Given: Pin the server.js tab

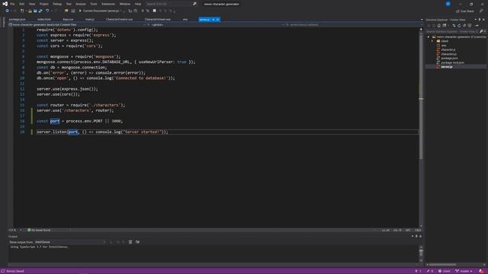Looking at the screenshot, I should pyautogui.click(x=213, y=19).
